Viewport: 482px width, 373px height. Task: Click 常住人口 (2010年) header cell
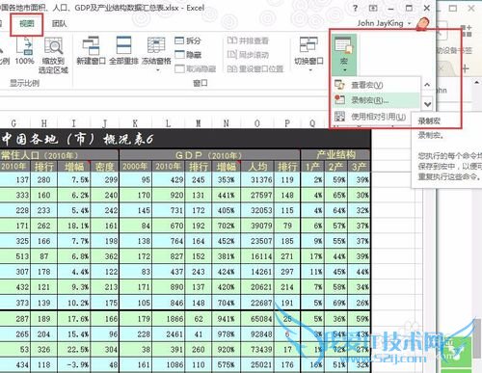click(59, 155)
